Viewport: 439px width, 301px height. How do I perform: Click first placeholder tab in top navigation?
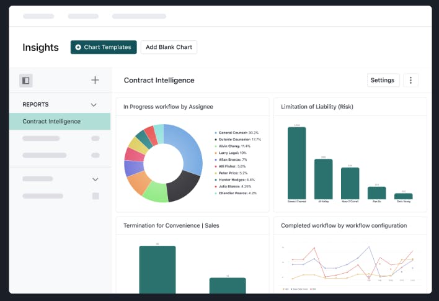click(x=38, y=16)
